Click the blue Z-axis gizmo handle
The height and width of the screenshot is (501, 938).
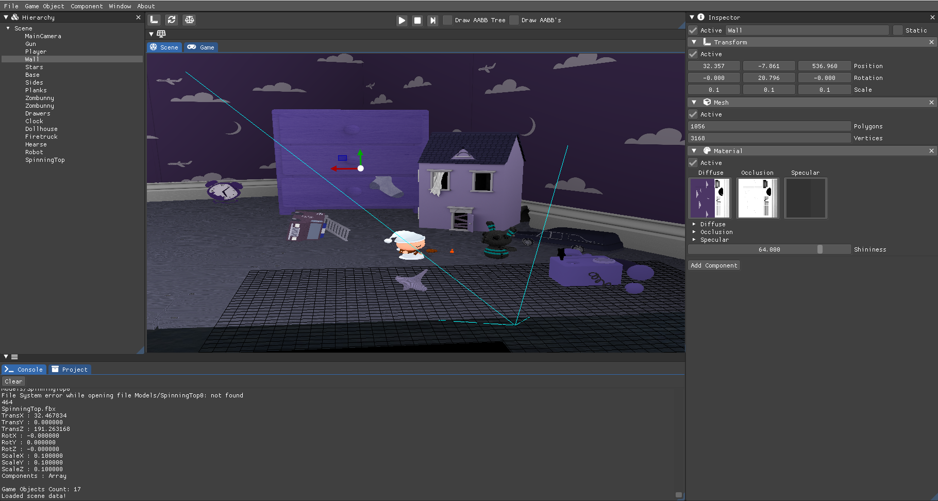pos(342,158)
